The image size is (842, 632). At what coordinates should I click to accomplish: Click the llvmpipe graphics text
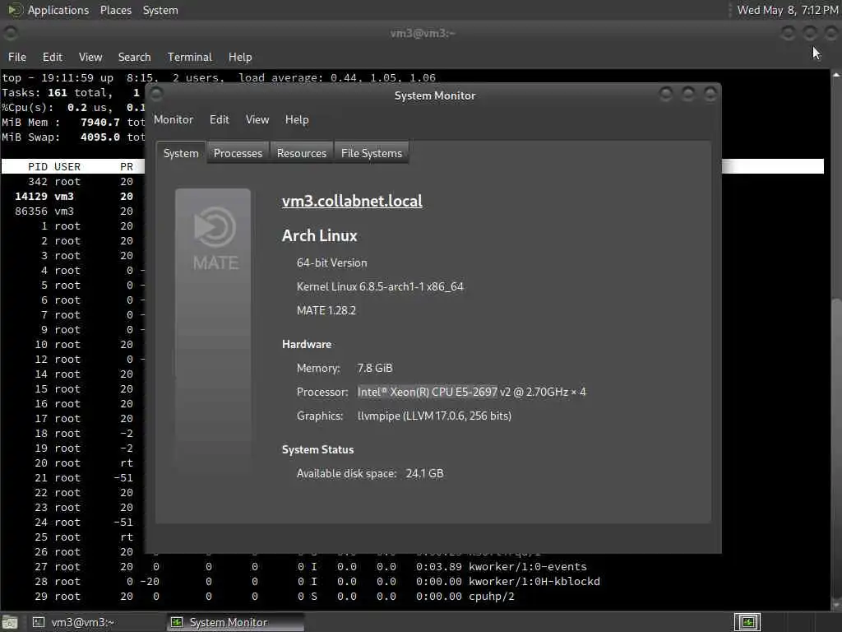pos(434,416)
